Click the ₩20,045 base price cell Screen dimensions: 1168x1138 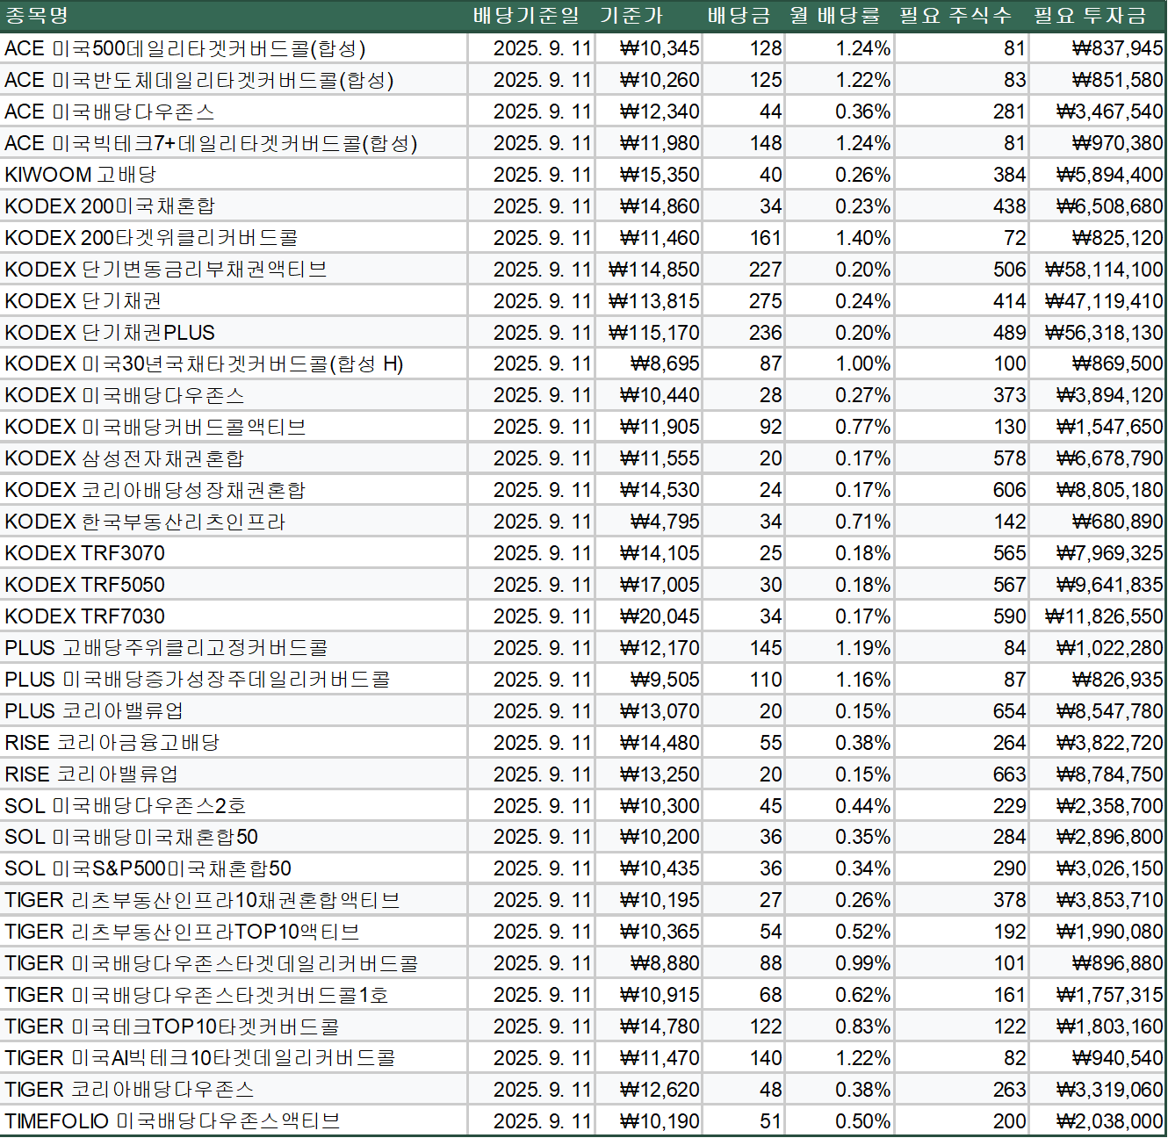(649, 616)
